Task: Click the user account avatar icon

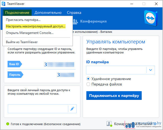Action: coord(109,124)
